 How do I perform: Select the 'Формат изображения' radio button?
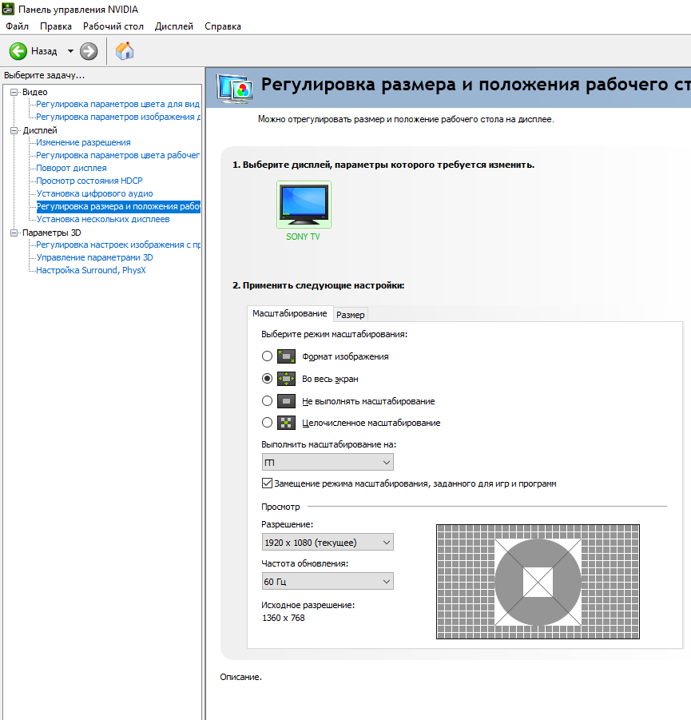click(x=267, y=356)
